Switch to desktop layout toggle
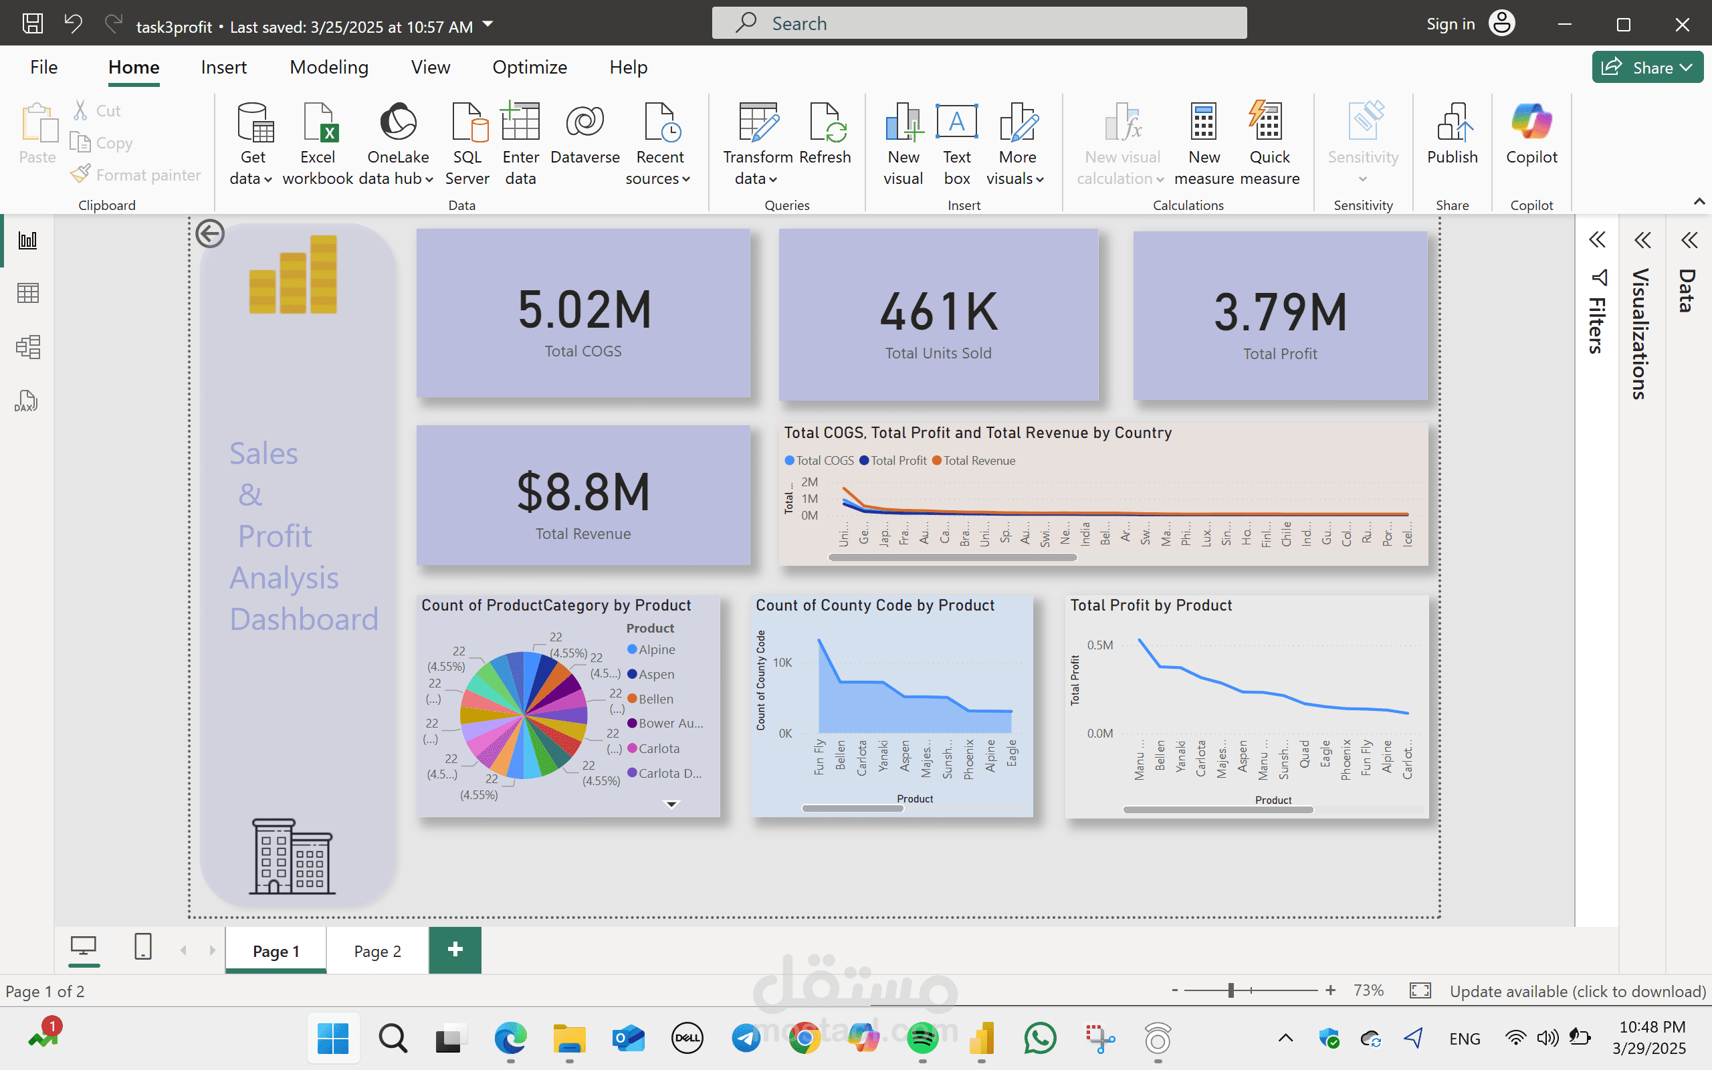Image resolution: width=1712 pixels, height=1070 pixels. [x=84, y=946]
